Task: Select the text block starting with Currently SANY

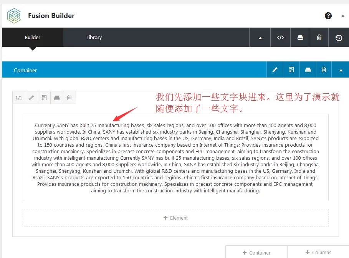Action: coord(175,158)
